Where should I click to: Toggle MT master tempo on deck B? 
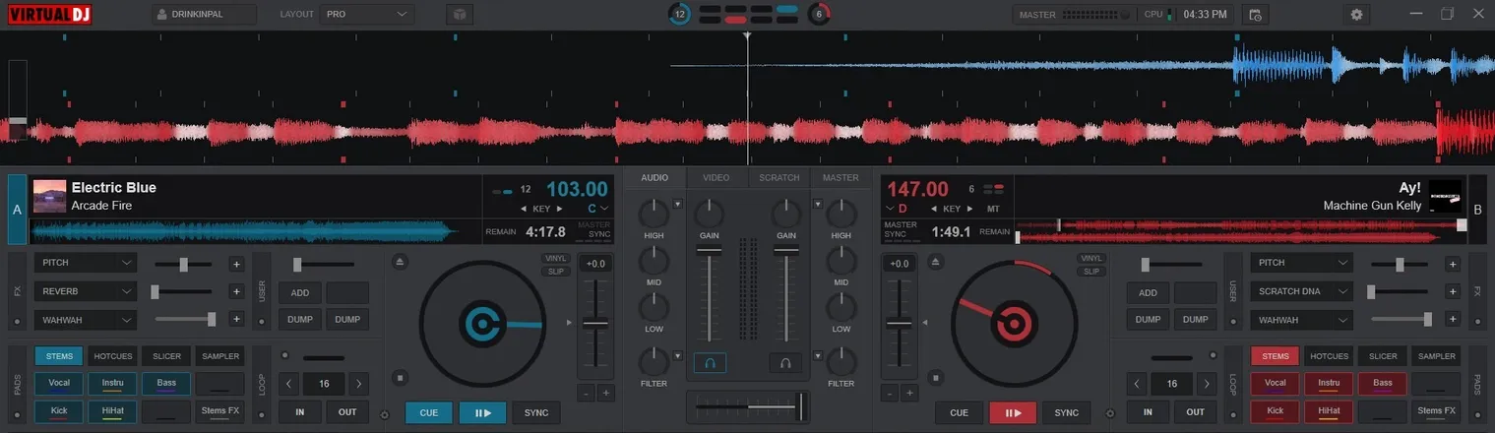[993, 209]
